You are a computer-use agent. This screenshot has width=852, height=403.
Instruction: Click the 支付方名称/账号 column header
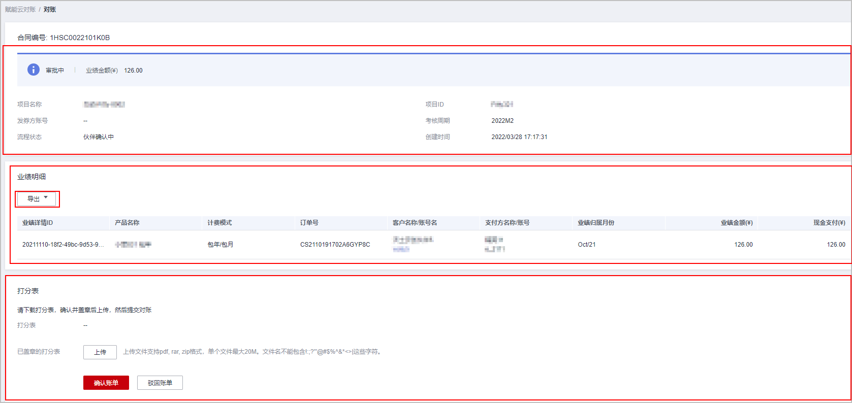(508, 223)
